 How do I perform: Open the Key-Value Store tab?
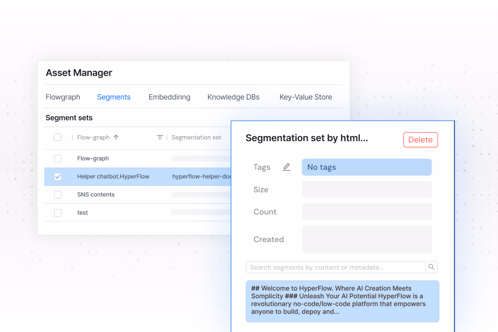click(305, 97)
